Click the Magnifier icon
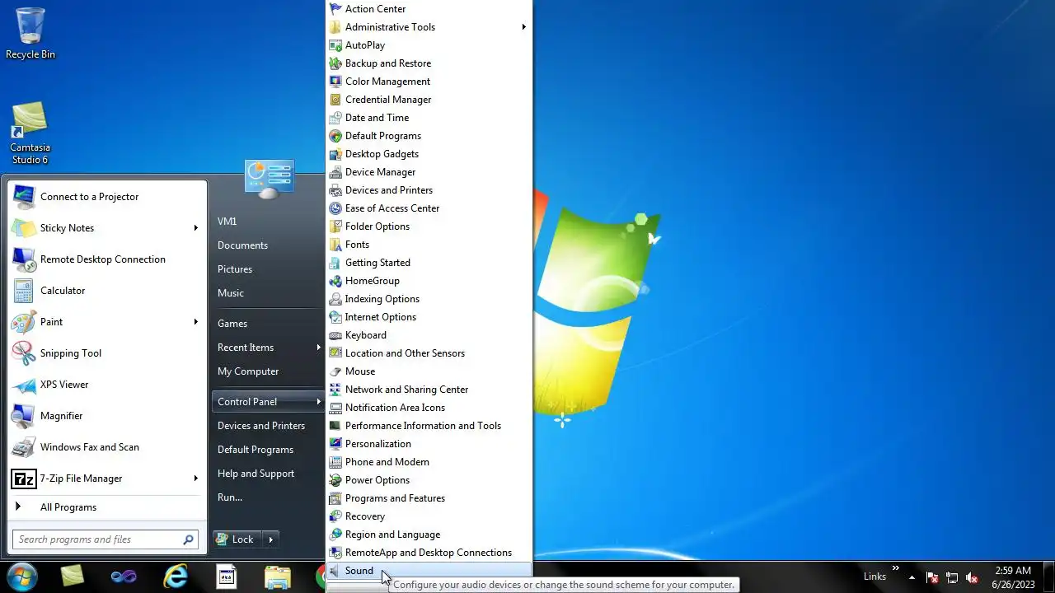Image resolution: width=1055 pixels, height=593 pixels. (x=24, y=416)
